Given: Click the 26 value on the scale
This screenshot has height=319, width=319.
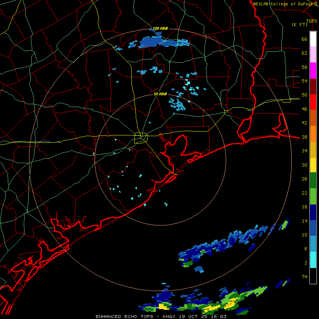Looking at the screenshot, I should coord(304,179).
